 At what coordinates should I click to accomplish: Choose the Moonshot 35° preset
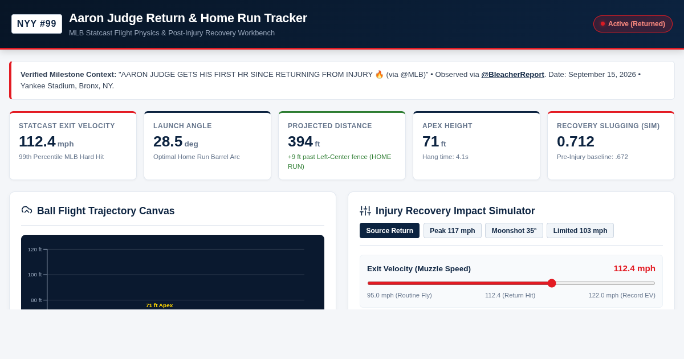514,231
